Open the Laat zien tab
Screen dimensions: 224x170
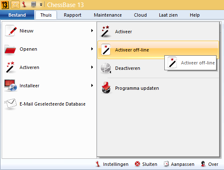tap(168, 15)
